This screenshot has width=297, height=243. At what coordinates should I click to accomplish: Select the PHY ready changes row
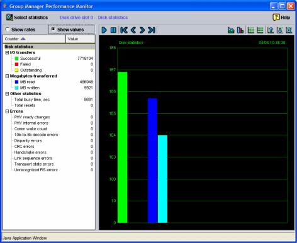[49, 117]
